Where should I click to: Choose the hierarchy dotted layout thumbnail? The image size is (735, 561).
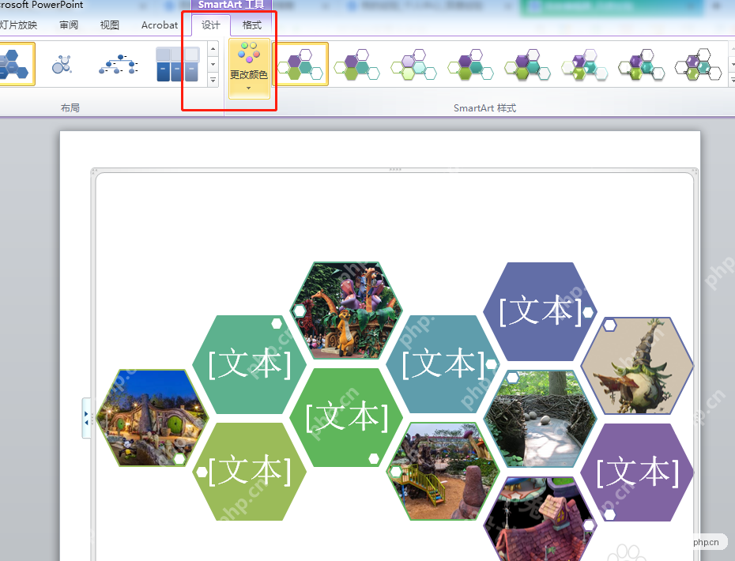coord(119,64)
